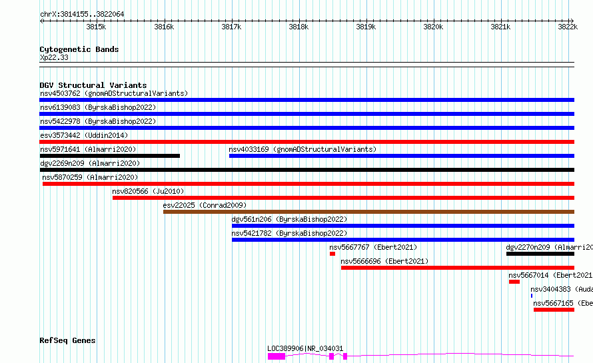Click the red esv3573442 Uddin2014 bar
The width and height of the screenshot is (593, 363).
[x=306, y=142]
